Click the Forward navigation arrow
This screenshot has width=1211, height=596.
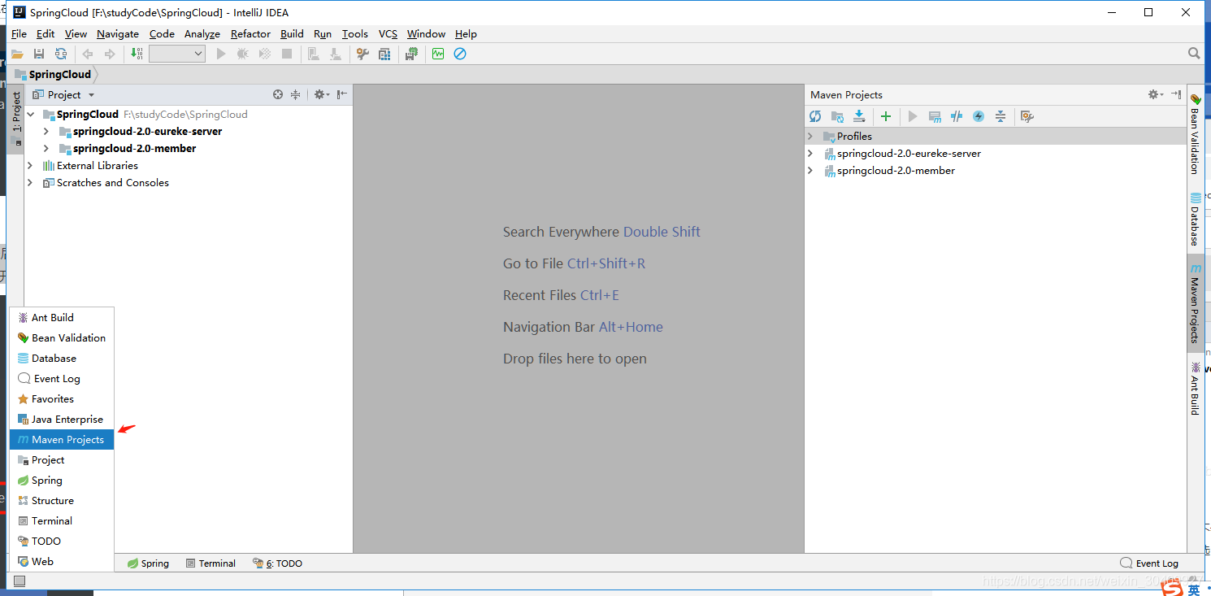pos(110,54)
